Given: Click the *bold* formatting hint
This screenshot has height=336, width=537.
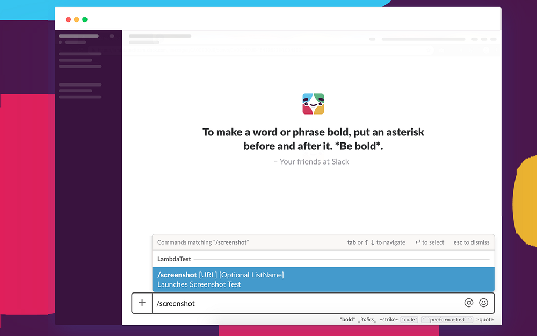Looking at the screenshot, I should [347, 319].
